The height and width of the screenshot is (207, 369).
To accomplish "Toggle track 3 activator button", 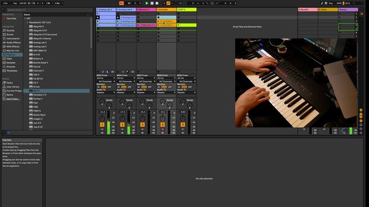I will [142, 125].
